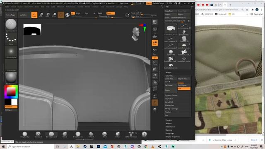This screenshot has width=265, height=149.
Task: Open the Zplugin menu
Action: pyautogui.click(x=119, y=7)
